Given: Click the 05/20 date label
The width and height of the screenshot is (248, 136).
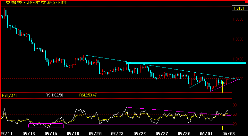Looking at the screenshot, I should click(x=95, y=134).
